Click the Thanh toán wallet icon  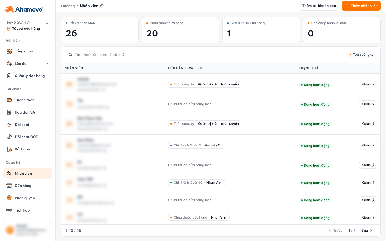click(9, 100)
